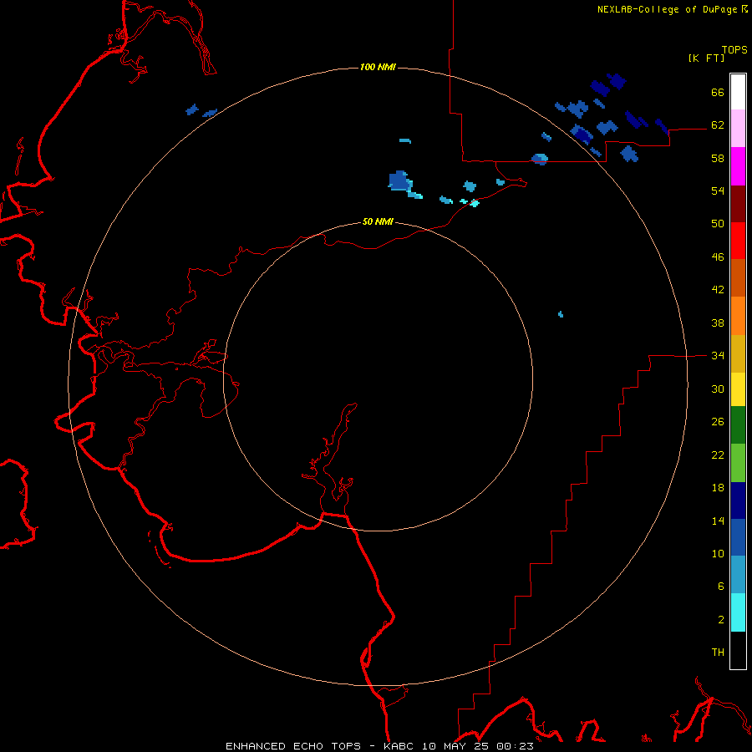Click the isolated small echo east of the 50 NMI ring
The width and height of the screenshot is (752, 752).
(561, 315)
